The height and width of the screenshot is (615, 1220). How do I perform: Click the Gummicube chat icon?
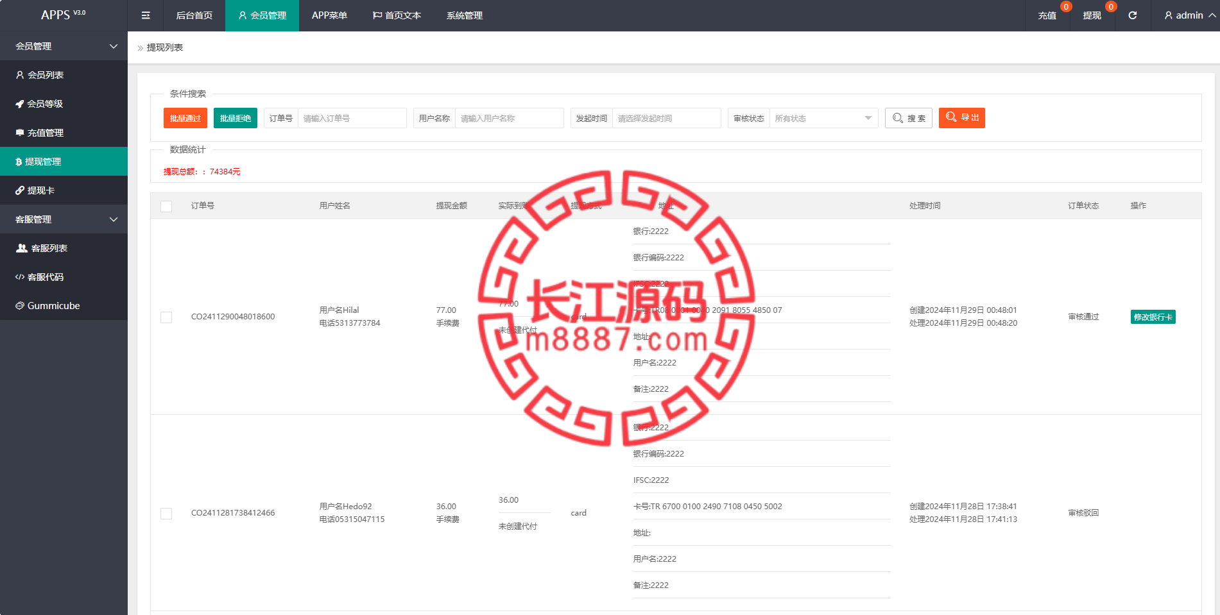pos(20,306)
